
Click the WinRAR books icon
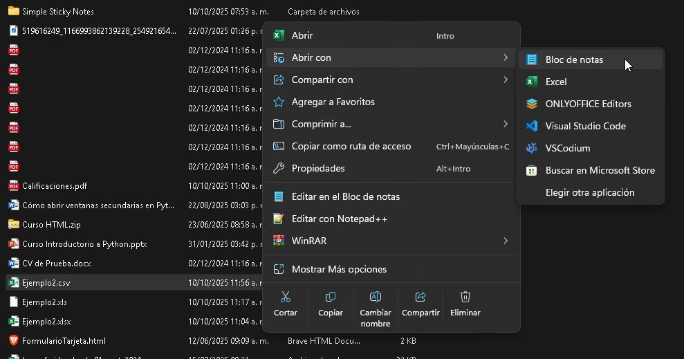pyautogui.click(x=279, y=241)
